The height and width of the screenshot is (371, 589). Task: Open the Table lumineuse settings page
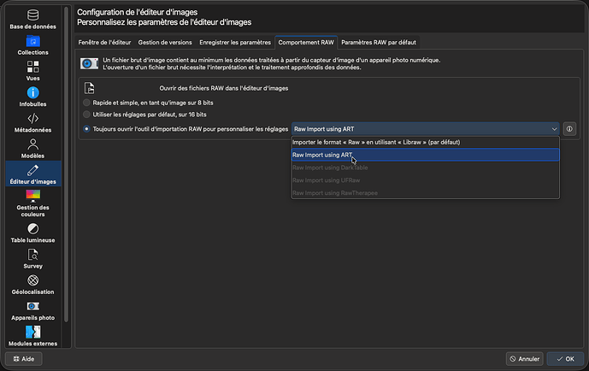point(33,233)
